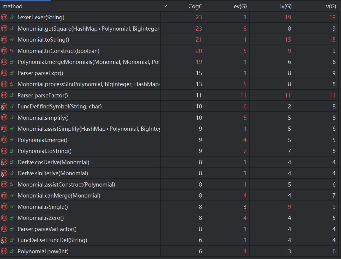Click the method icon for Parser.parseExpr()
This screenshot has height=259, width=341.
click(4, 73)
